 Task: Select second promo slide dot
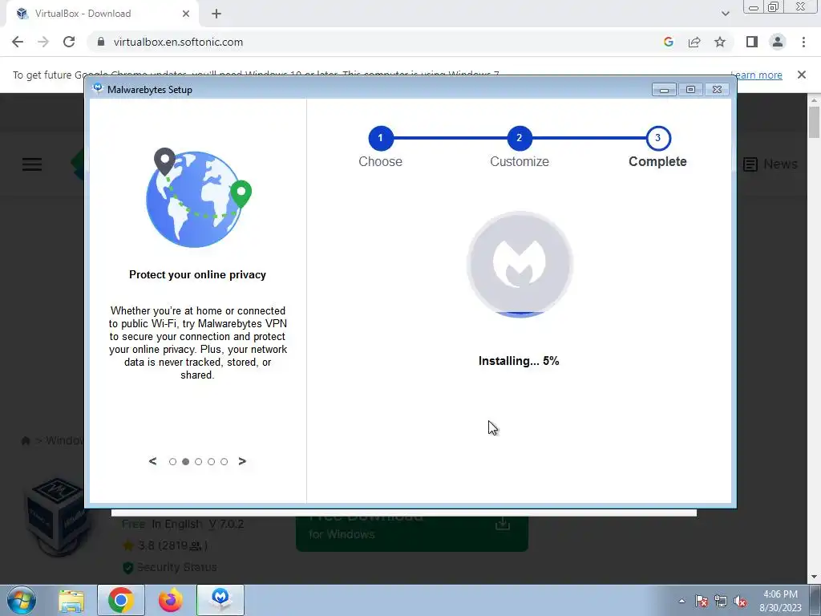coord(185,461)
